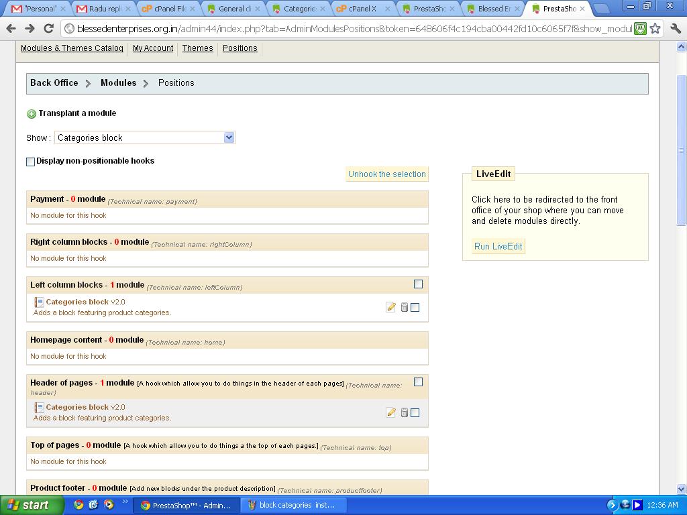Click the browser back arrow
This screenshot has width=687, height=515.
[x=11, y=29]
